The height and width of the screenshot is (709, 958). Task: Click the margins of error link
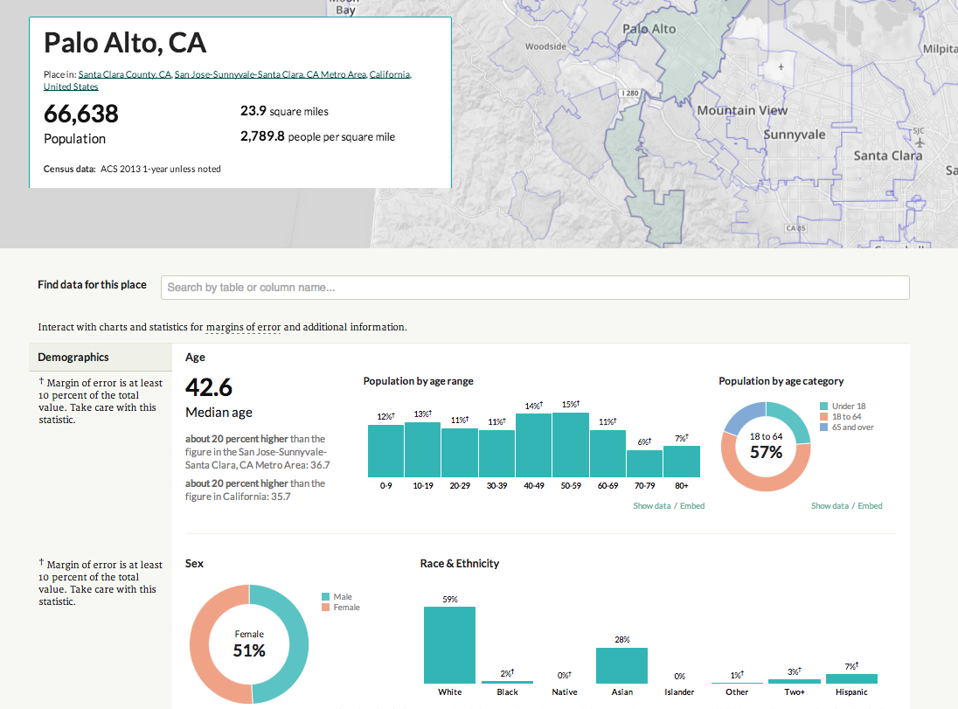pos(243,327)
